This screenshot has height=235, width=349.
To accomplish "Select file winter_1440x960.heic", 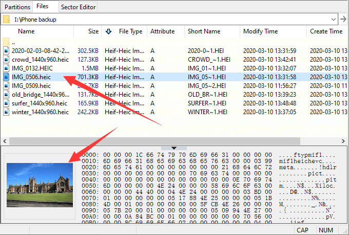I will coord(40,112).
